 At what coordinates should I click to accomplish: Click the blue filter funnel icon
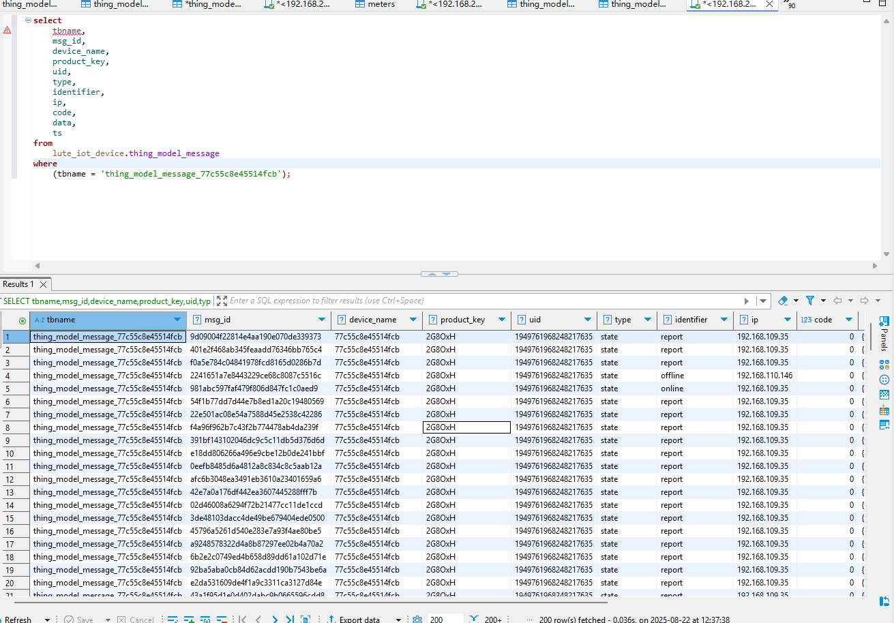[x=810, y=301]
